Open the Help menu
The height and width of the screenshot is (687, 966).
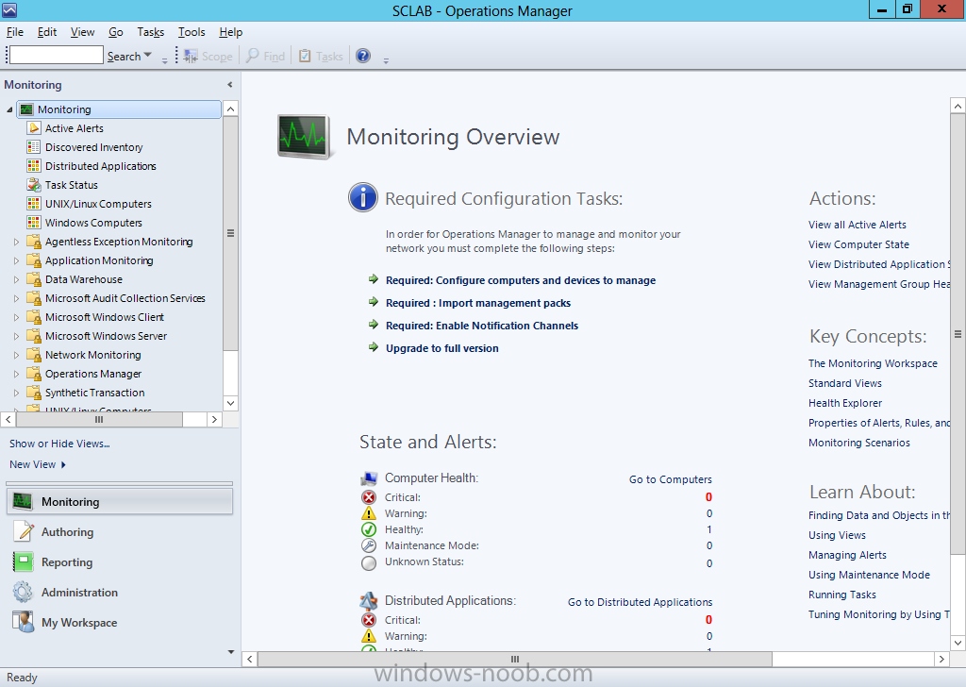click(230, 32)
